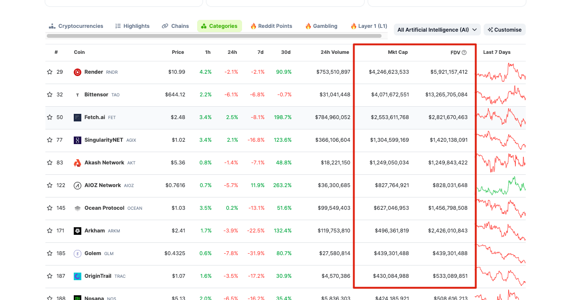Sort table by Price column
573x300 pixels.
coord(178,52)
